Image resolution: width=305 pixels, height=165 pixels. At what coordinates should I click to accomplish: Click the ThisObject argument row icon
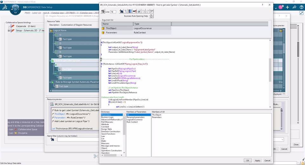click(103, 28)
